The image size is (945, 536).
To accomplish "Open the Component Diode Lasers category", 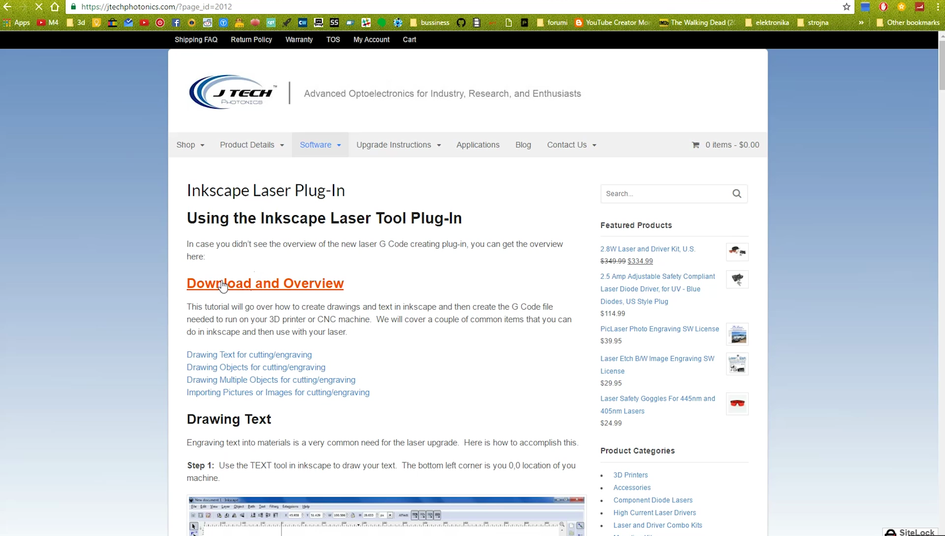I will coord(653,500).
